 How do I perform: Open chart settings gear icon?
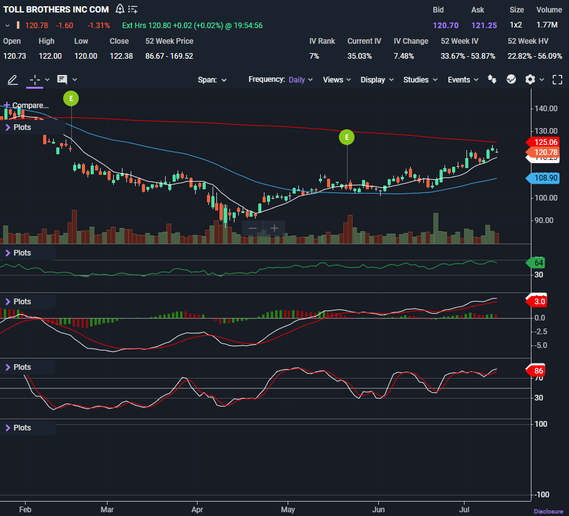530,79
